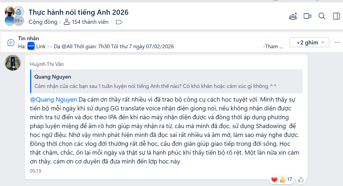Click Huỳnh Thị Vân's profile avatar
This screenshot has height=186, width=343.
pos(13,63)
